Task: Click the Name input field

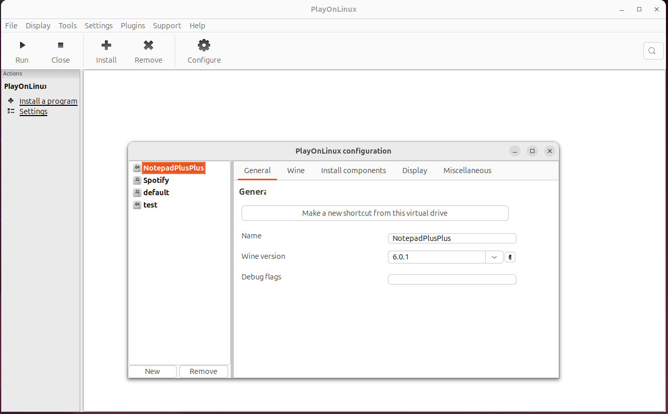Action: coord(452,238)
